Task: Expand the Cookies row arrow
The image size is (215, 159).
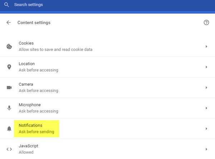Action: coord(206,46)
